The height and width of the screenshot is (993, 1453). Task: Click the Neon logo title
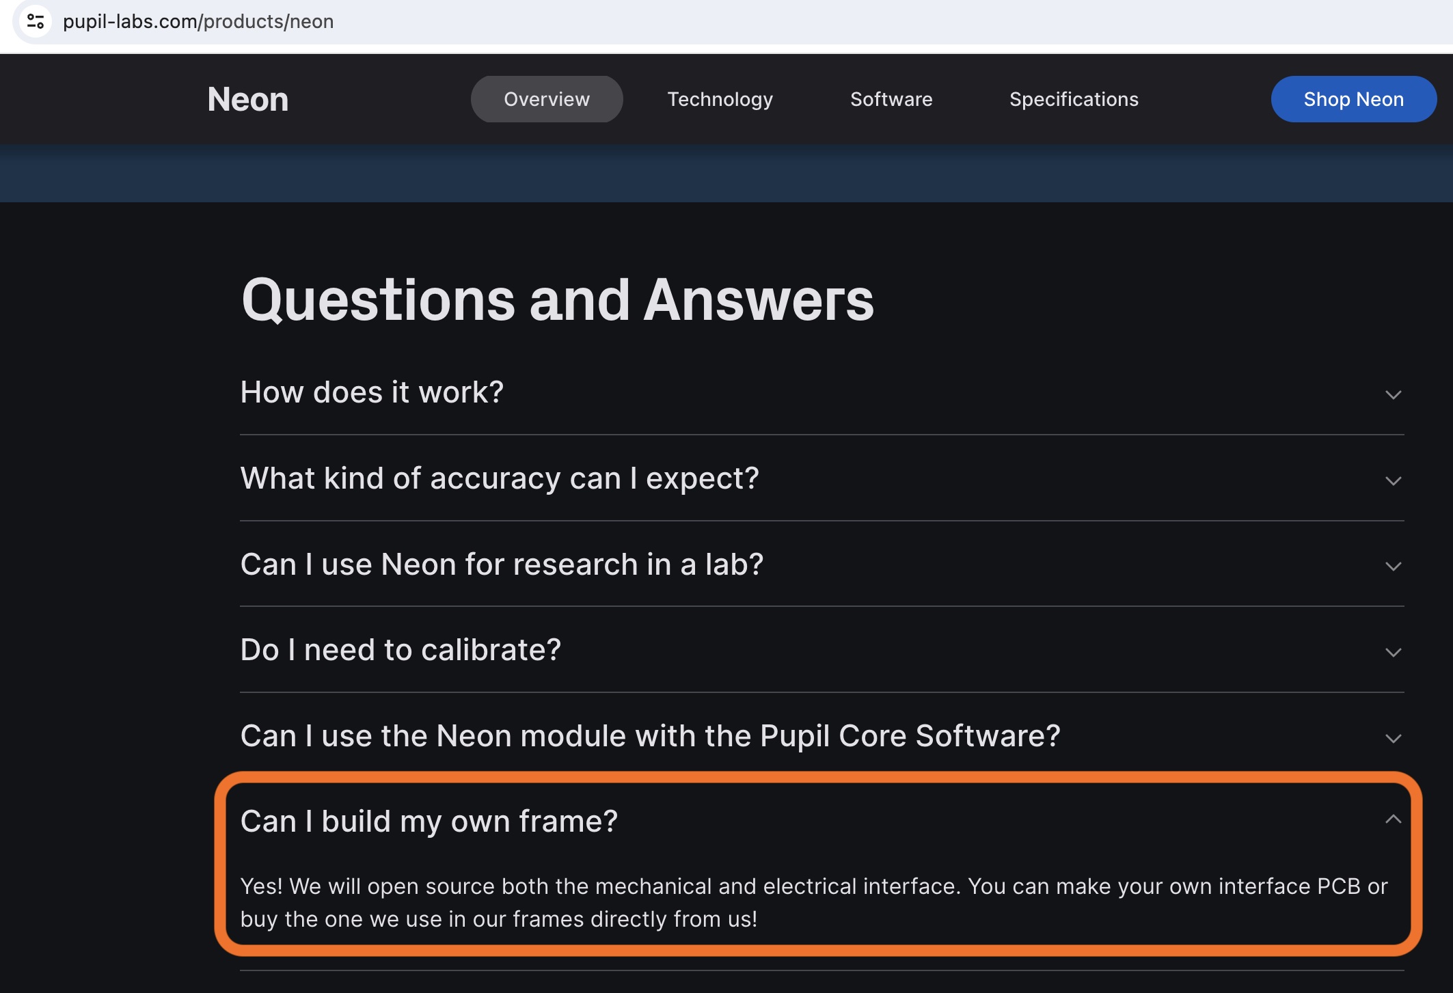(248, 99)
